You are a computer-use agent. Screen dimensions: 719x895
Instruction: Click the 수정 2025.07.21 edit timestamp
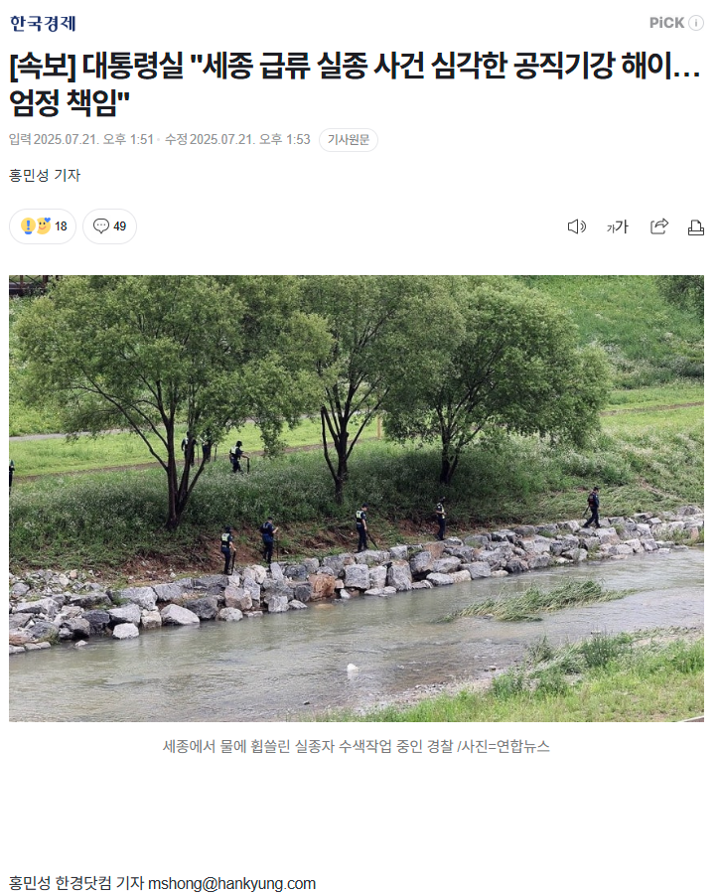[x=237, y=140]
